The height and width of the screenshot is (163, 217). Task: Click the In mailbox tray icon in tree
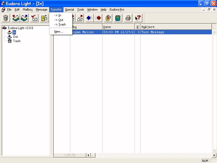point(9,32)
